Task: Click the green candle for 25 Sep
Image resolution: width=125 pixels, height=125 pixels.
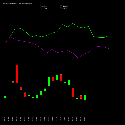Action: coord(45,90)
